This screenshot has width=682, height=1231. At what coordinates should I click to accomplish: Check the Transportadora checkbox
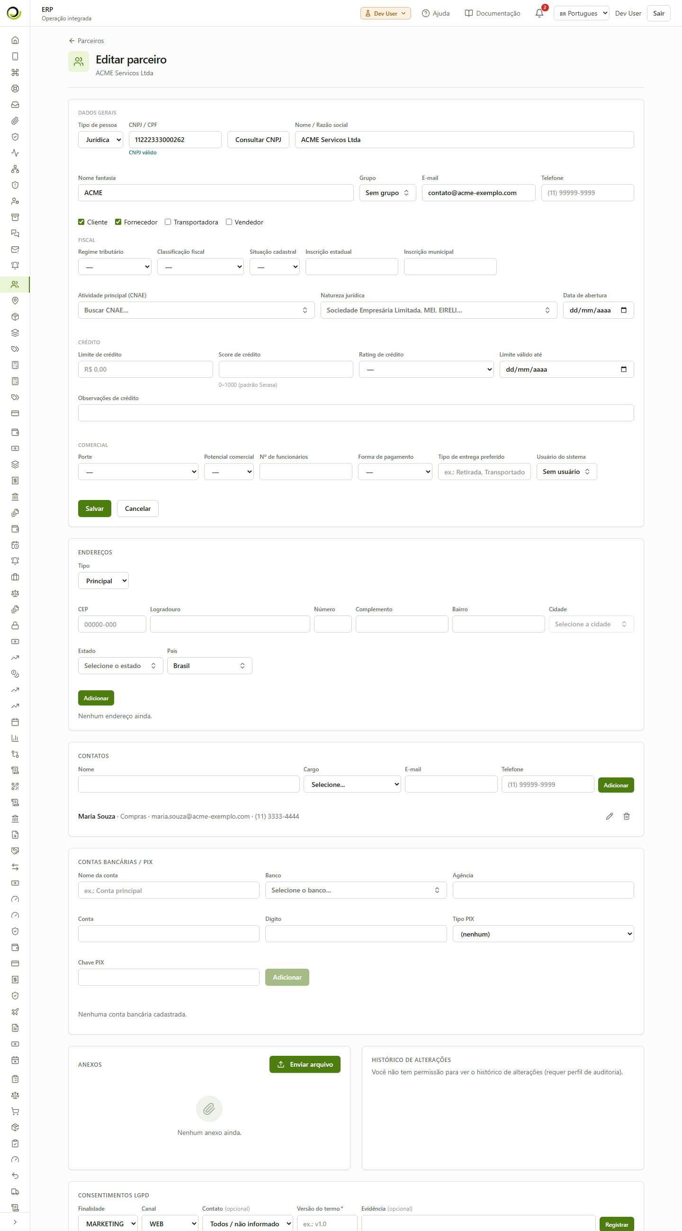[168, 222]
